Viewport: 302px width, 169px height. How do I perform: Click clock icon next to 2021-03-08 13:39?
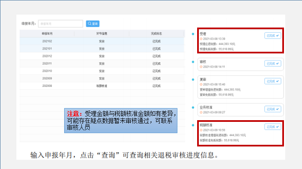point(201,39)
